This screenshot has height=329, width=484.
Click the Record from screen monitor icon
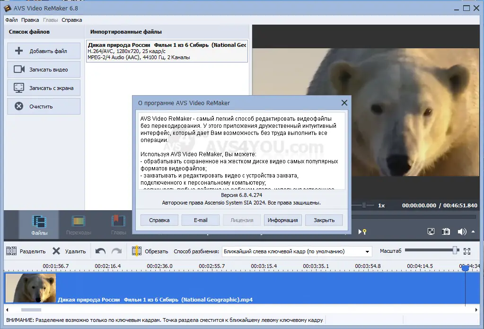(x=19, y=88)
